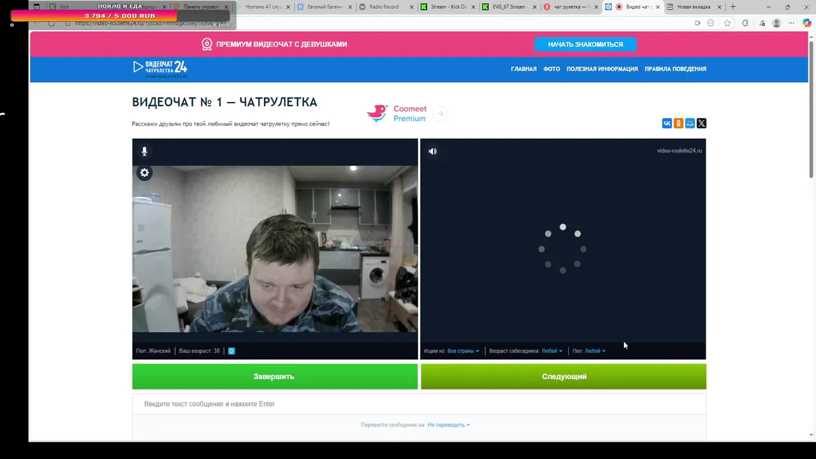Open the browser extensions icon
The width and height of the screenshot is (816, 459).
pyautogui.click(x=745, y=23)
